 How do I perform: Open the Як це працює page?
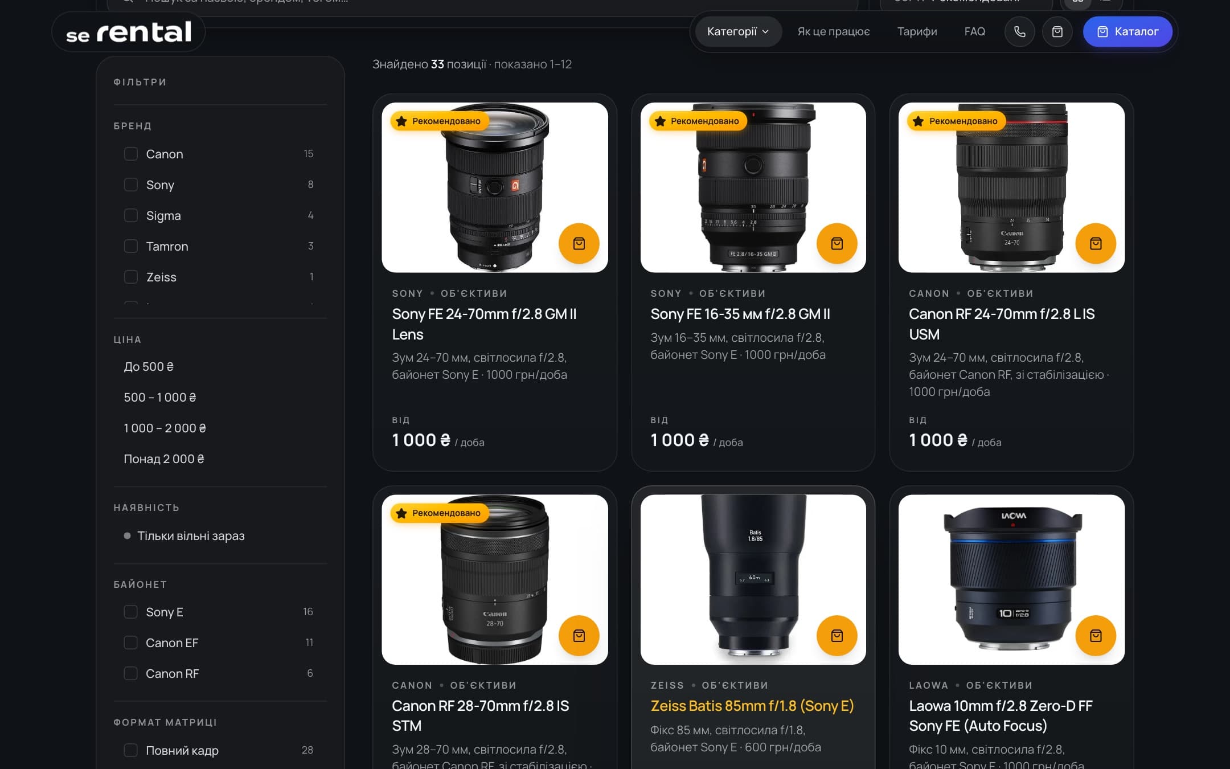point(833,32)
